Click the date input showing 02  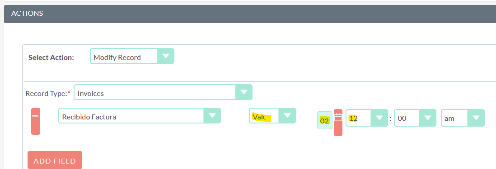click(x=324, y=120)
